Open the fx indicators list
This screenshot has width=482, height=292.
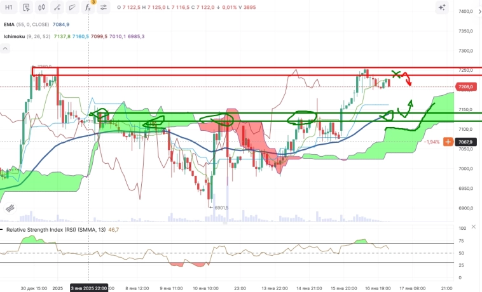(88, 7)
